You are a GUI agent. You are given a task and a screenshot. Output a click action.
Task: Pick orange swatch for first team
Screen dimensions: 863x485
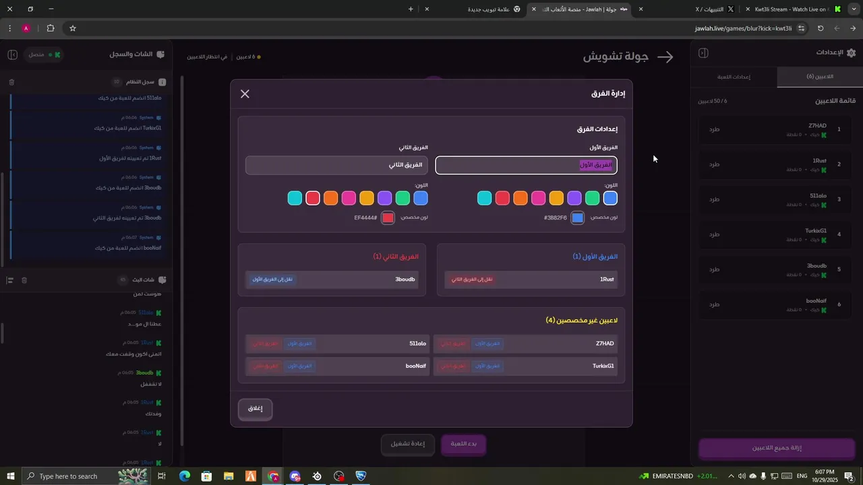(x=520, y=198)
